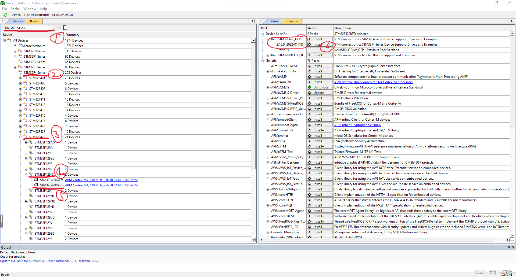The image size is (516, 277).
Task: Collapse the Generic packs group
Action: coord(263,61)
